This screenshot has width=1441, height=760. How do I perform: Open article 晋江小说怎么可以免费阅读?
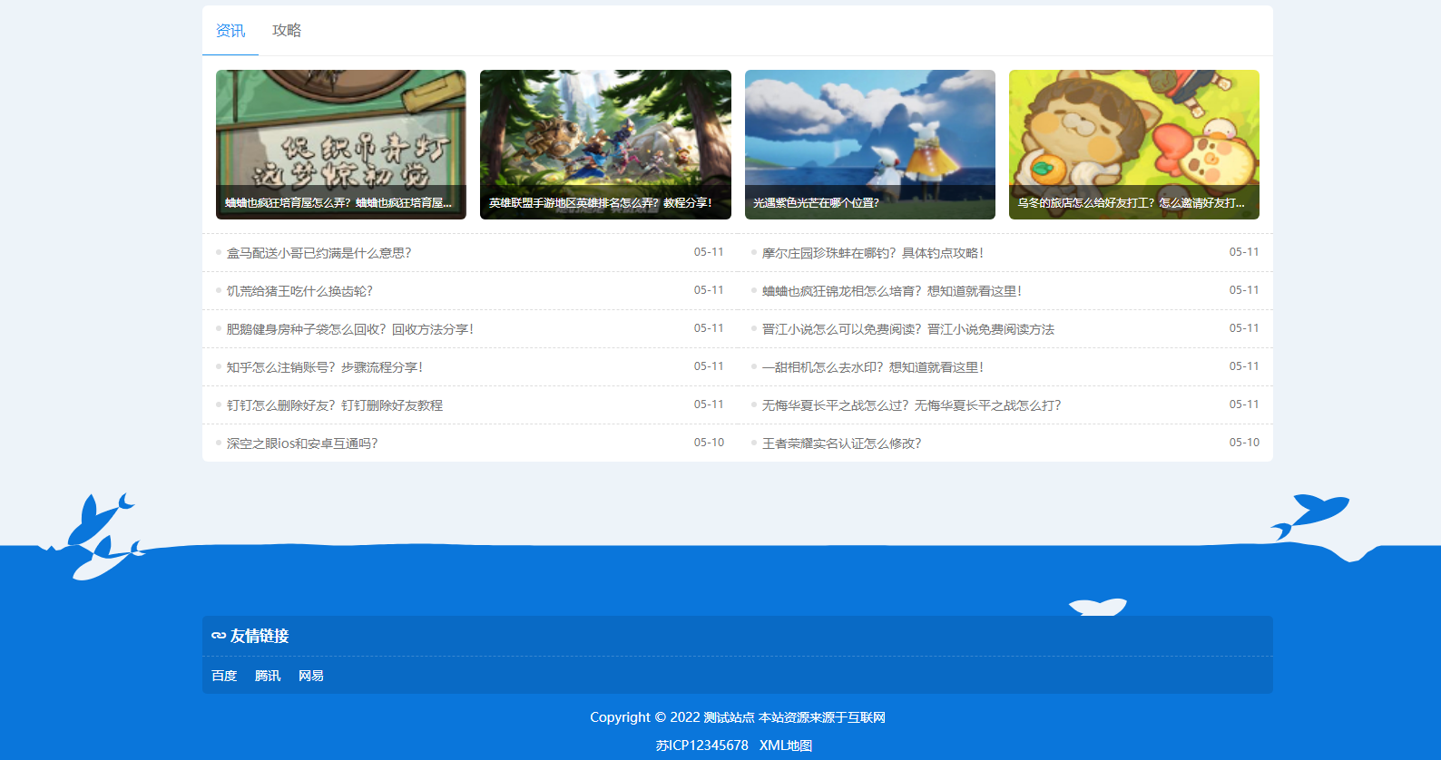pyautogui.click(x=908, y=329)
